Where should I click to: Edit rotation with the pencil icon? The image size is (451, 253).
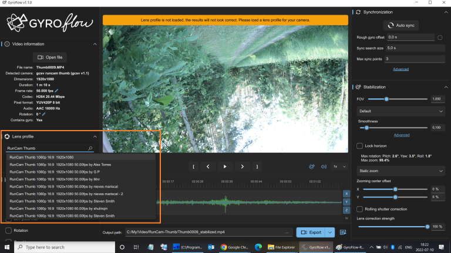click(x=43, y=114)
